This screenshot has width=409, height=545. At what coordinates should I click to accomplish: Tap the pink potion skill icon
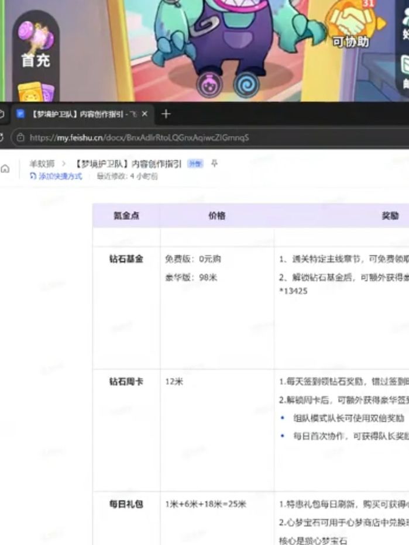coord(209,84)
